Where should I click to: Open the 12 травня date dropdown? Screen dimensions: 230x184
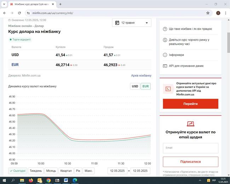tap(132, 23)
